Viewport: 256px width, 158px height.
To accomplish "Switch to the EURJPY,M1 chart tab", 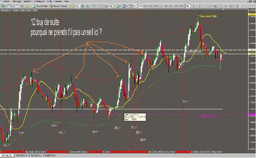I will tap(50, 156).
